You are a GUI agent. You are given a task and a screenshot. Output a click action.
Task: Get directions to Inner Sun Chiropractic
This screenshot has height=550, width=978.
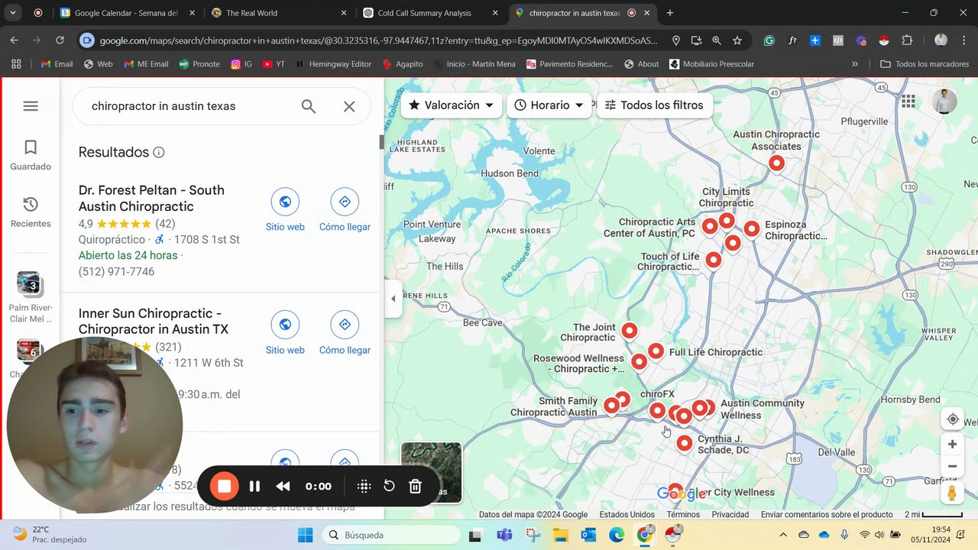345,334
